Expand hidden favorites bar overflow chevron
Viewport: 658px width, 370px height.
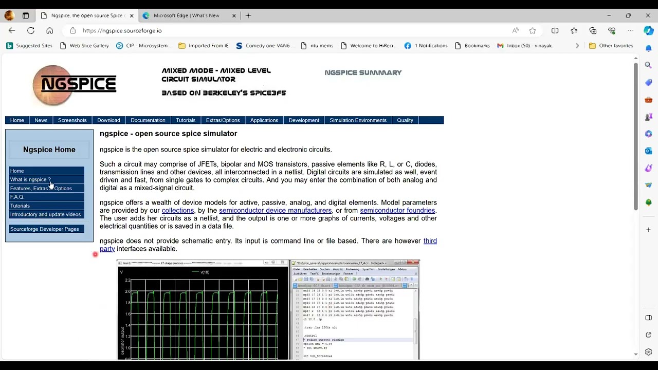point(577,46)
